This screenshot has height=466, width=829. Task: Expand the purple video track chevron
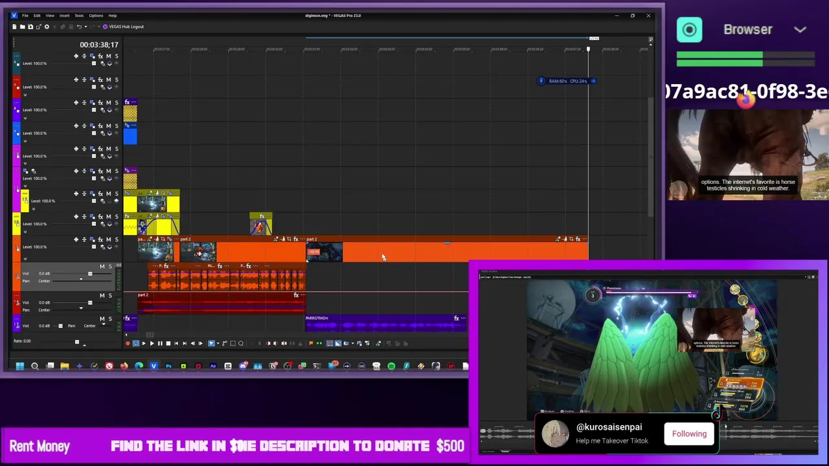click(x=25, y=118)
